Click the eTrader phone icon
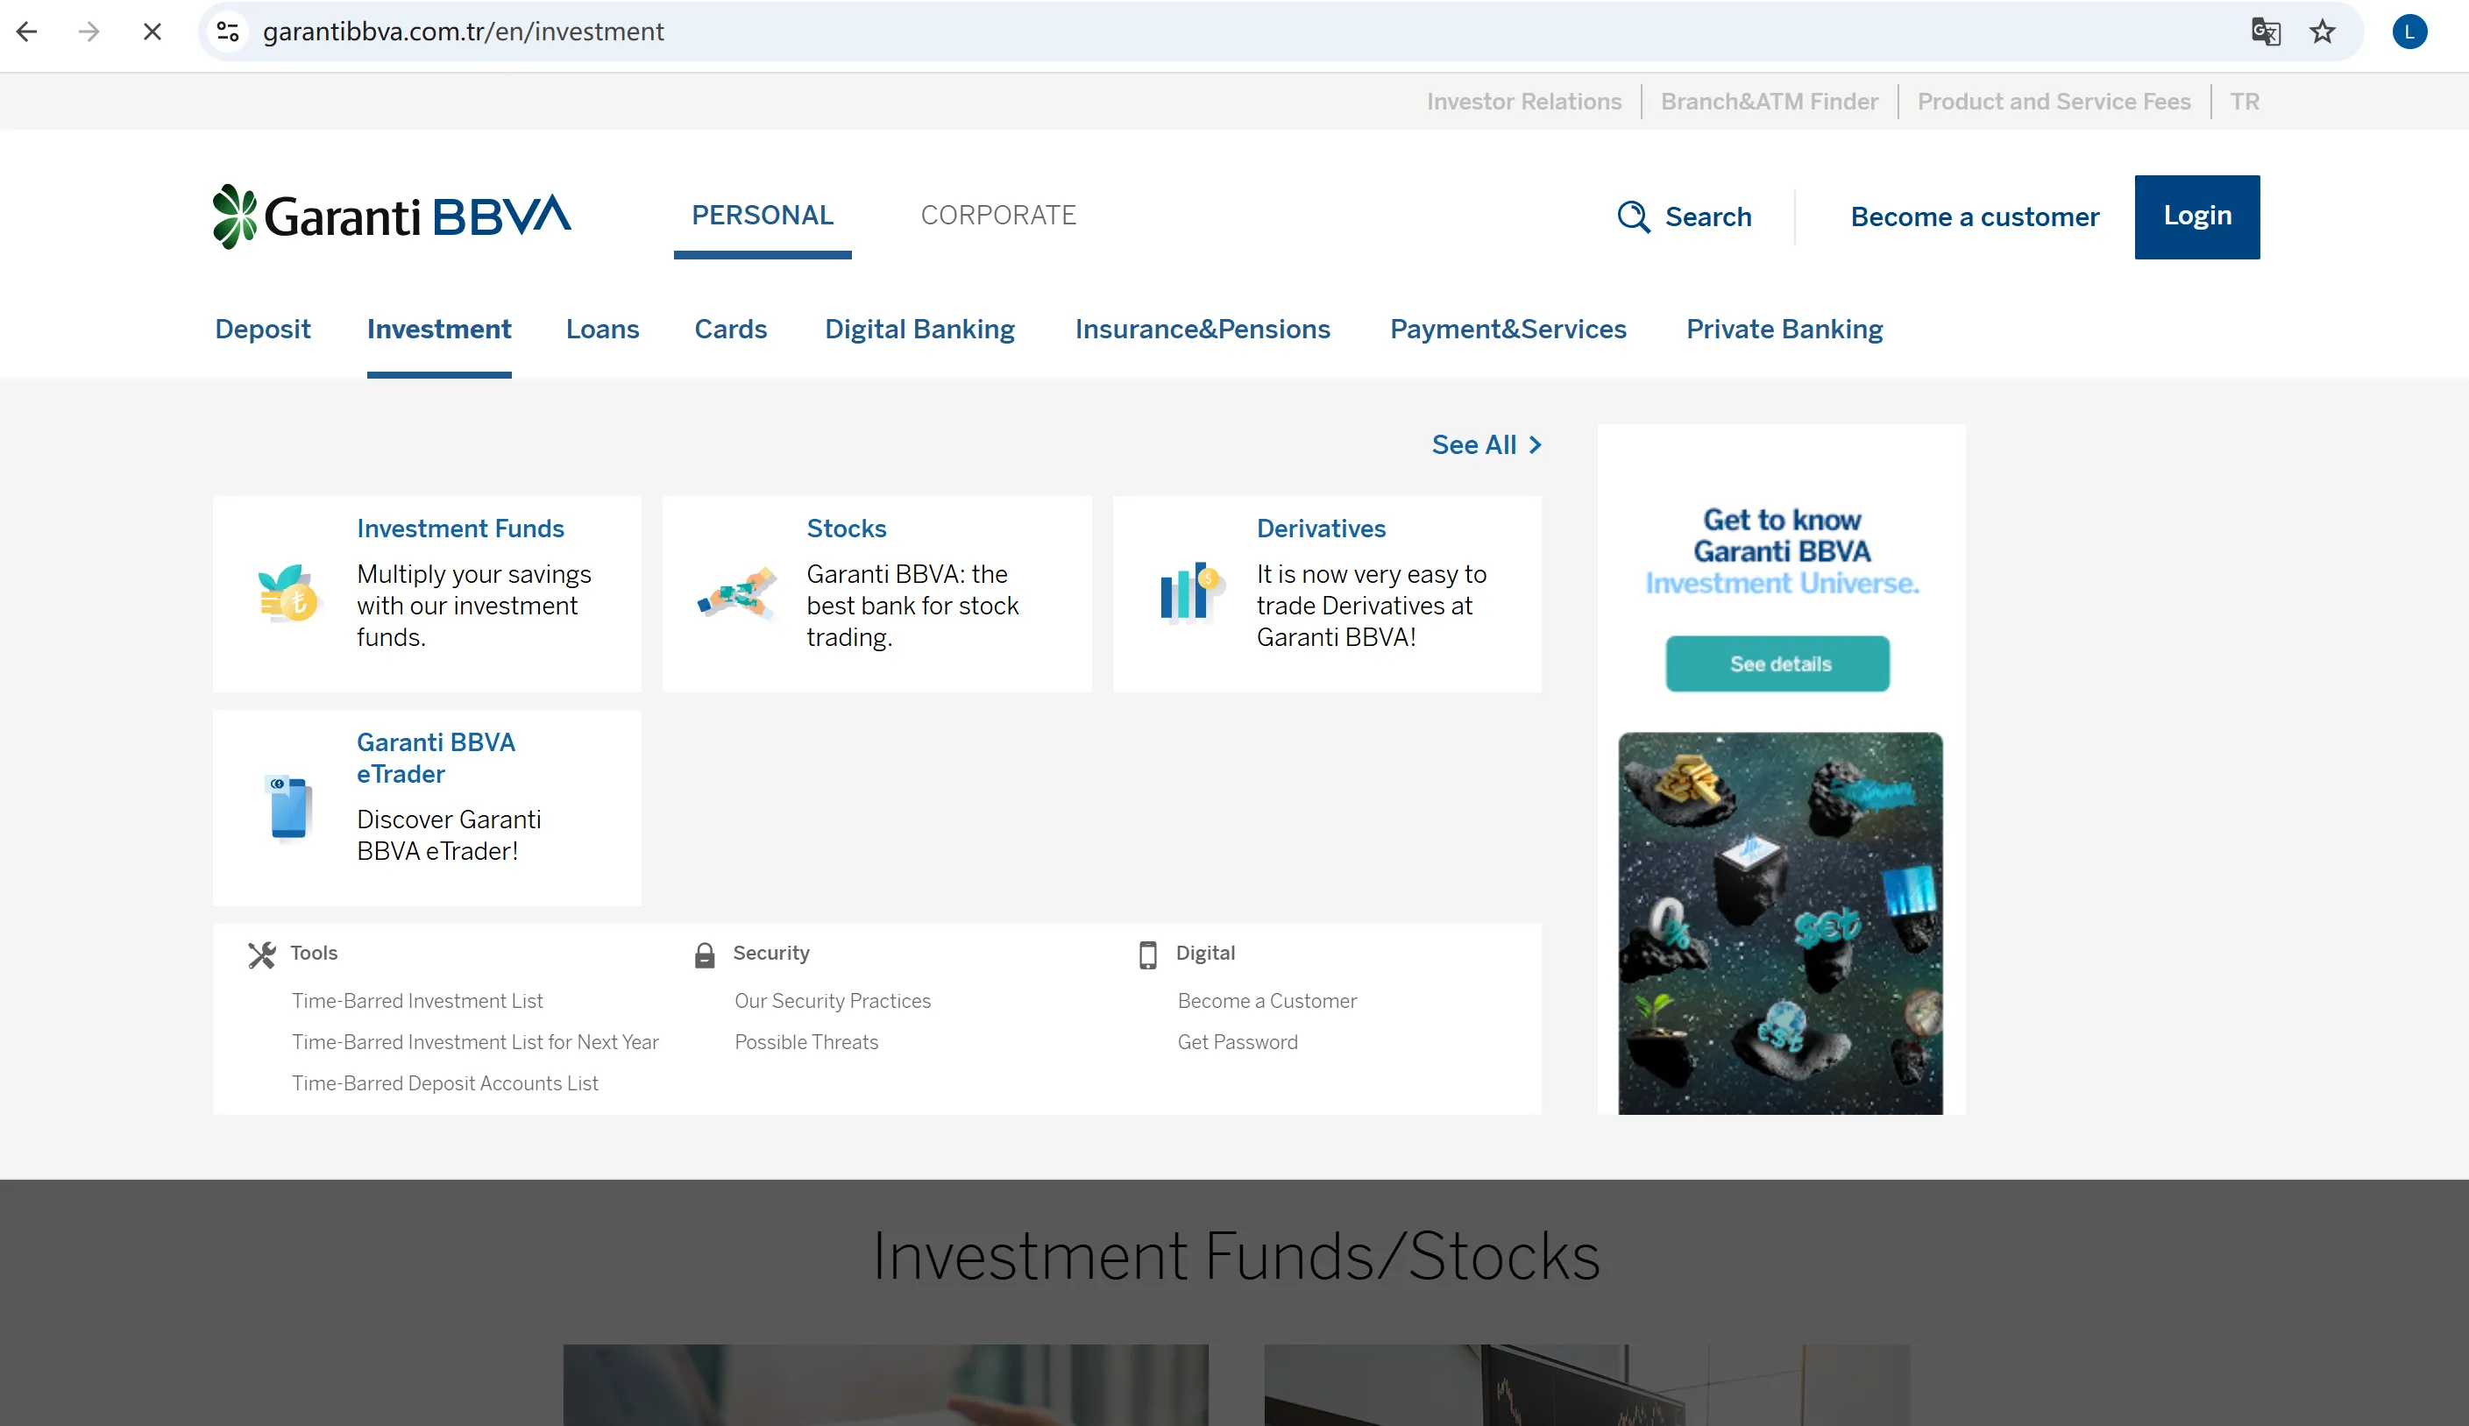 289,808
